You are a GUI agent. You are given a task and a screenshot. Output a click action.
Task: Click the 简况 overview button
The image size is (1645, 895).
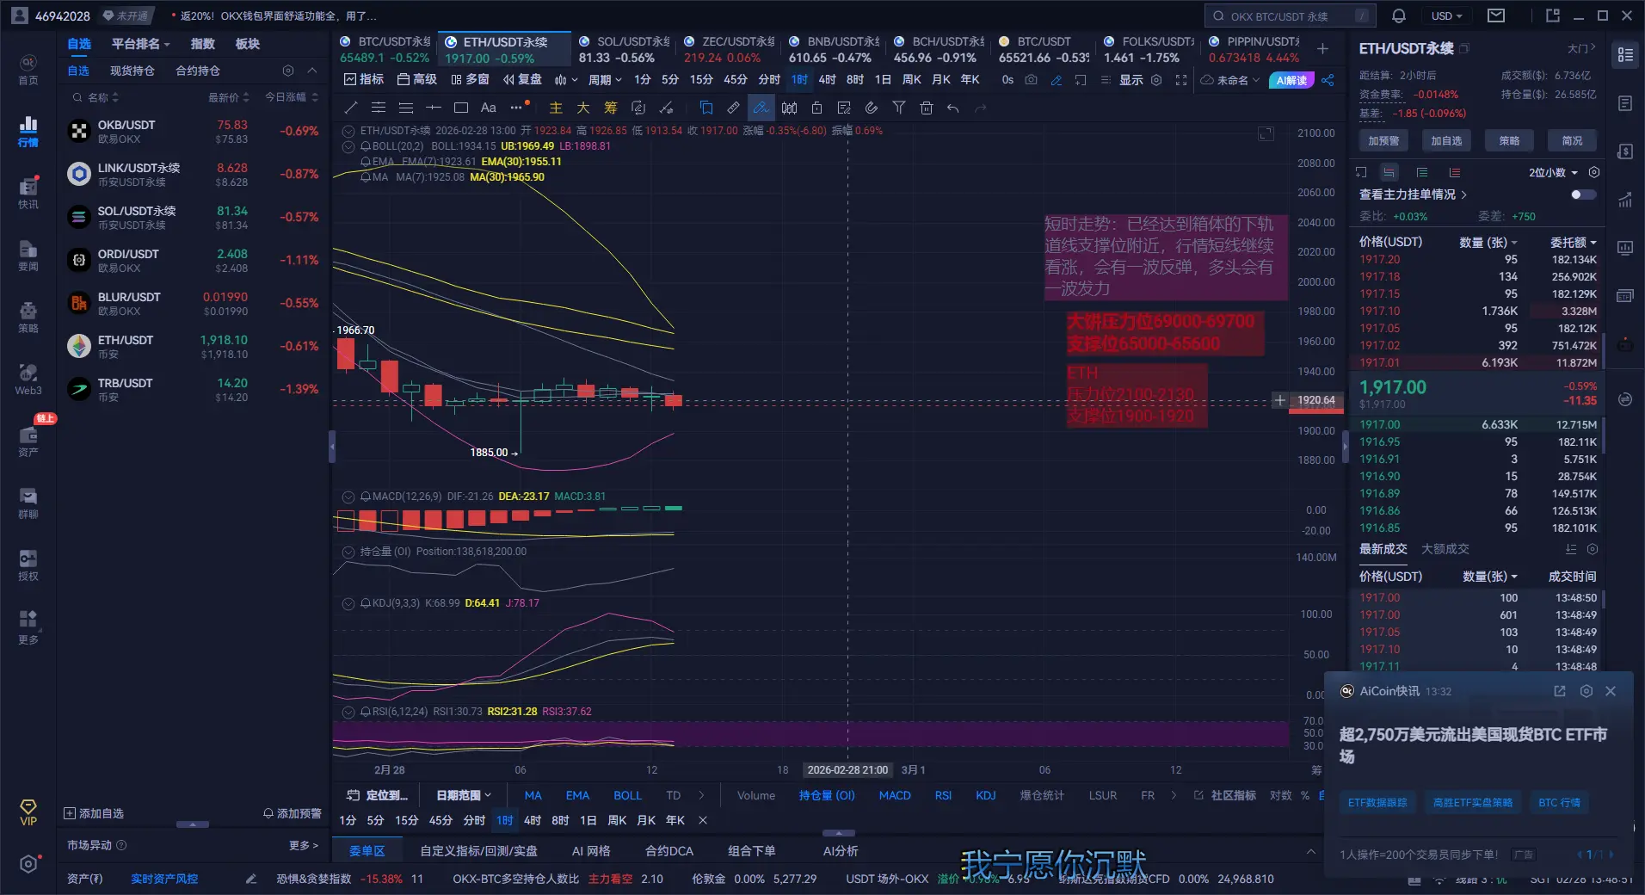tap(1572, 140)
